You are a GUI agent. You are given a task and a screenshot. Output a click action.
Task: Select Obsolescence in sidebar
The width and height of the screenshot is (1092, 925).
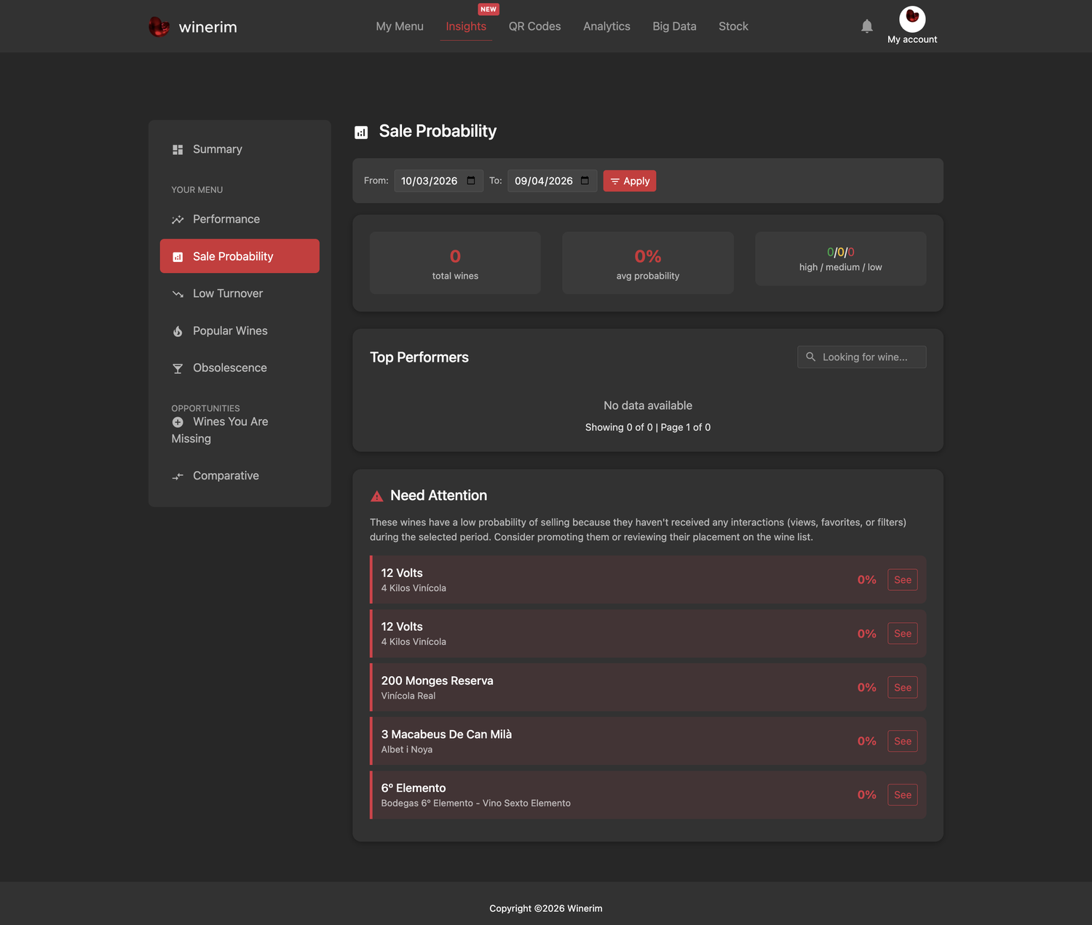pyautogui.click(x=240, y=368)
